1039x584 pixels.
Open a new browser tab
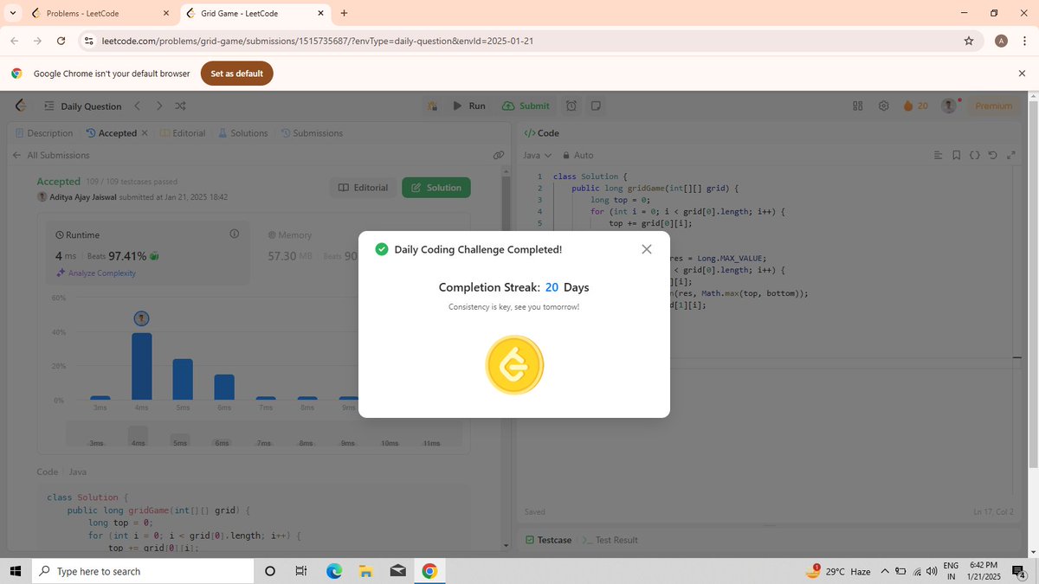click(344, 14)
